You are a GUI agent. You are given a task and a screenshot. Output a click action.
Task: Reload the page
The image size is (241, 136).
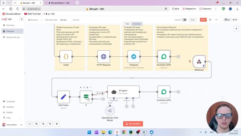pos(18,9)
